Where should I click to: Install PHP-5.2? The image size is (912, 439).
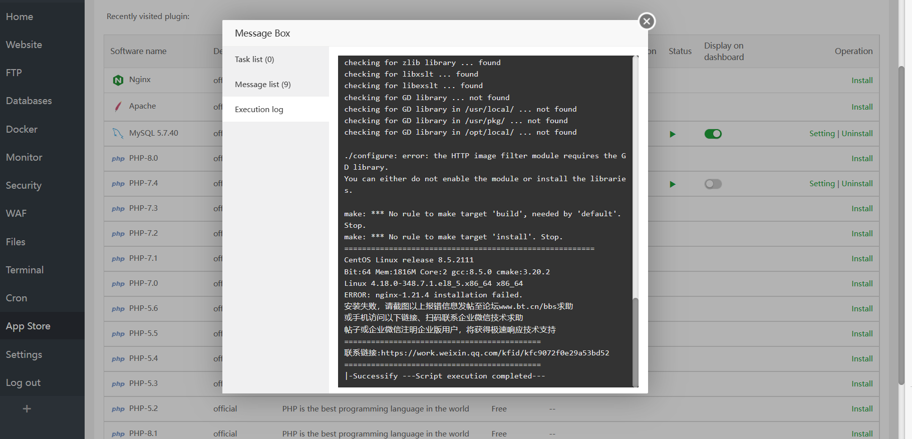(862, 409)
